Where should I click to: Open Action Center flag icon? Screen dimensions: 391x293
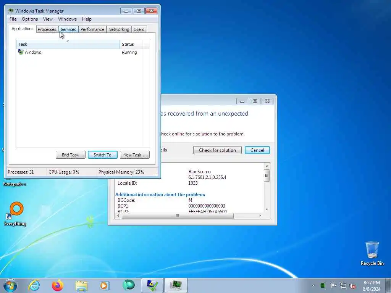pyautogui.click(x=333, y=285)
